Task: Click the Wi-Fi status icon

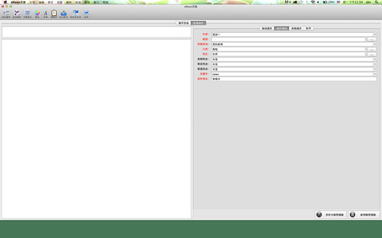Action: (313, 2)
